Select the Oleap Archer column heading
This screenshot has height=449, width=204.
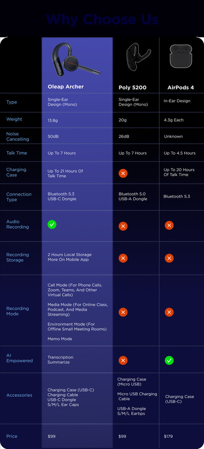point(66,87)
